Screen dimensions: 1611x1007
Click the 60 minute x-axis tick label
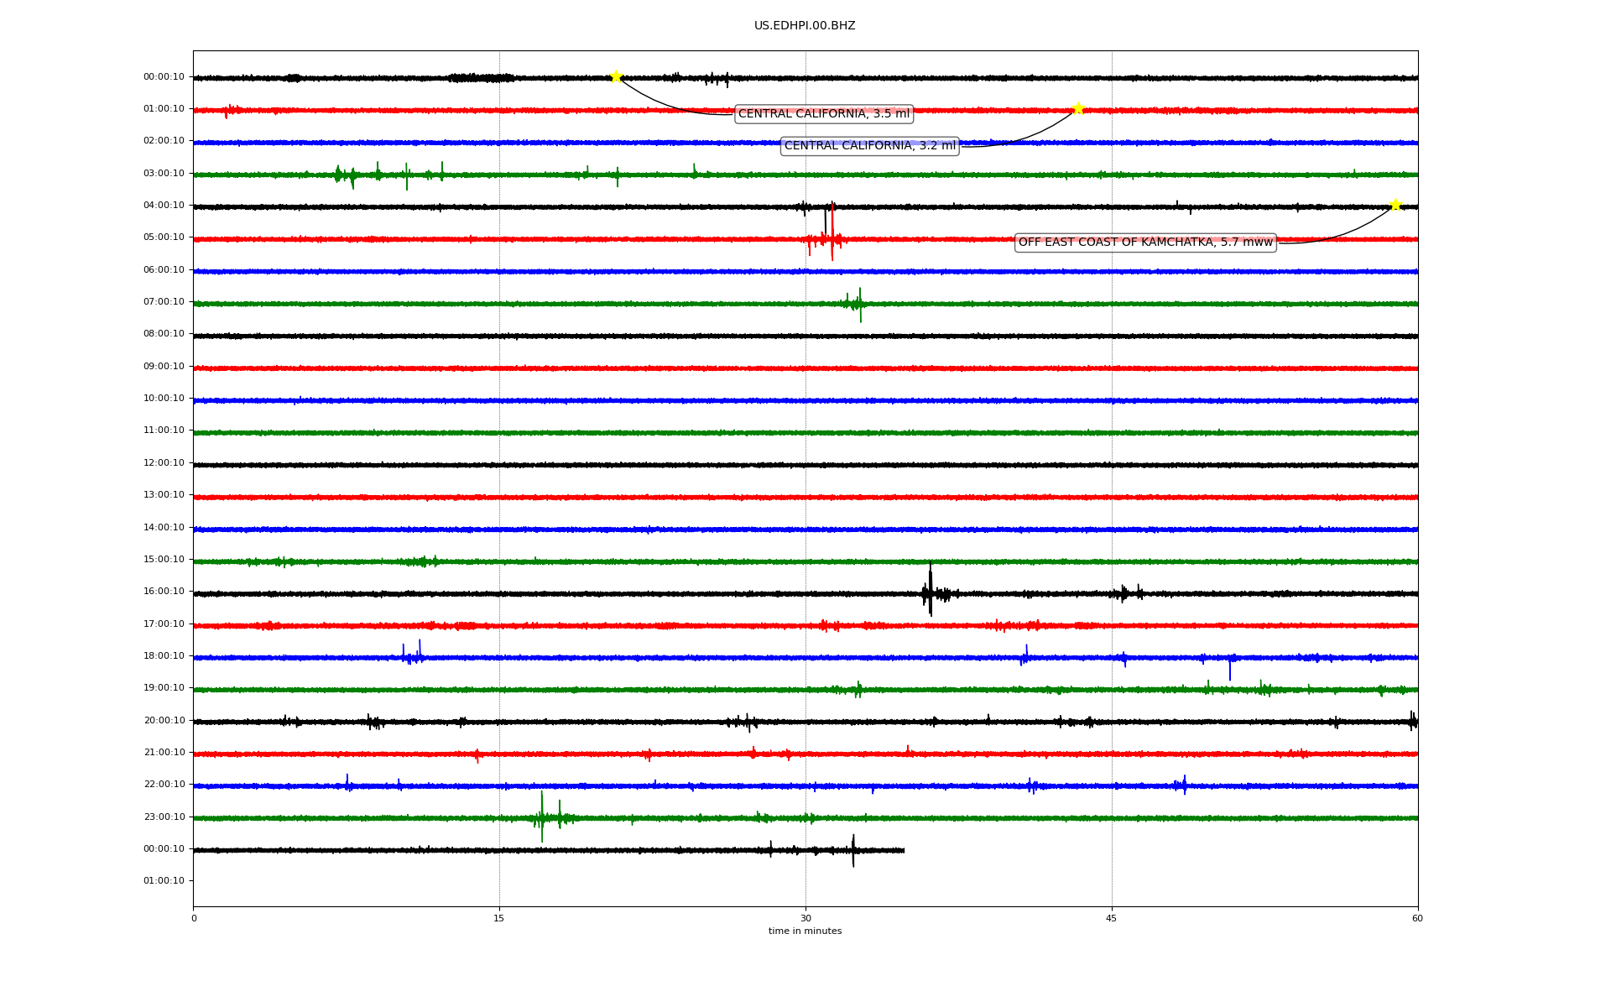pyautogui.click(x=1417, y=918)
